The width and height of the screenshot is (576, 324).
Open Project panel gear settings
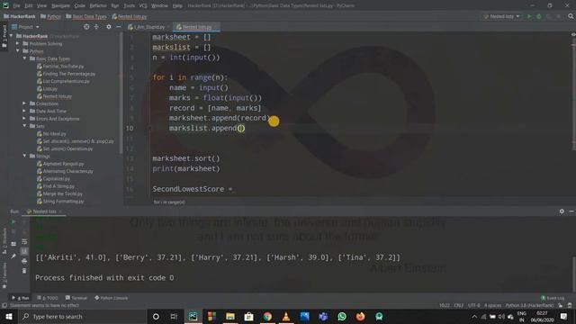tap(109, 27)
